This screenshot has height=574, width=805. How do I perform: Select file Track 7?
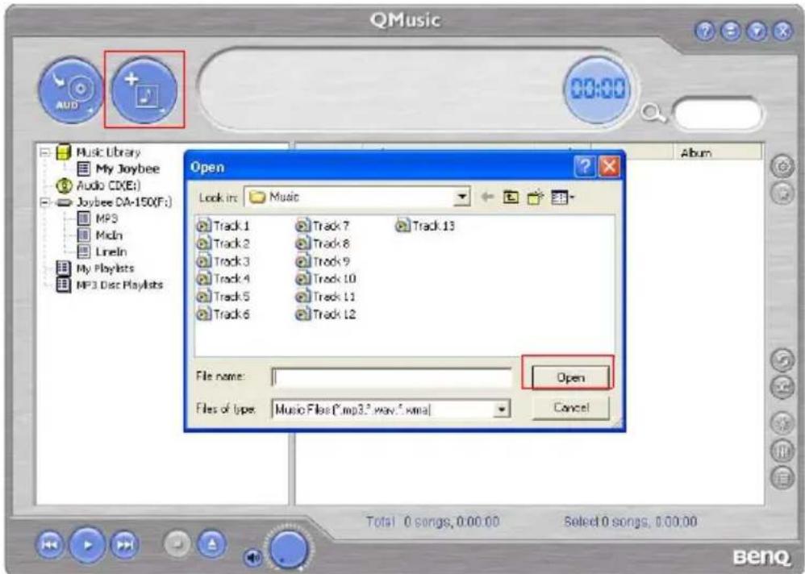tap(323, 226)
